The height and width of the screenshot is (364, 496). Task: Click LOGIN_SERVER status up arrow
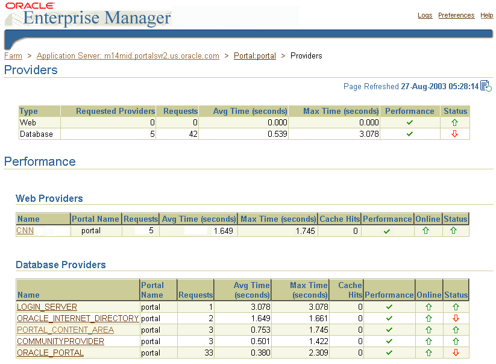[456, 307]
